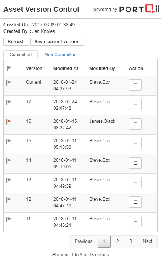Click the flag icon on version 14
This screenshot has height=259, width=161.
(x=9, y=161)
